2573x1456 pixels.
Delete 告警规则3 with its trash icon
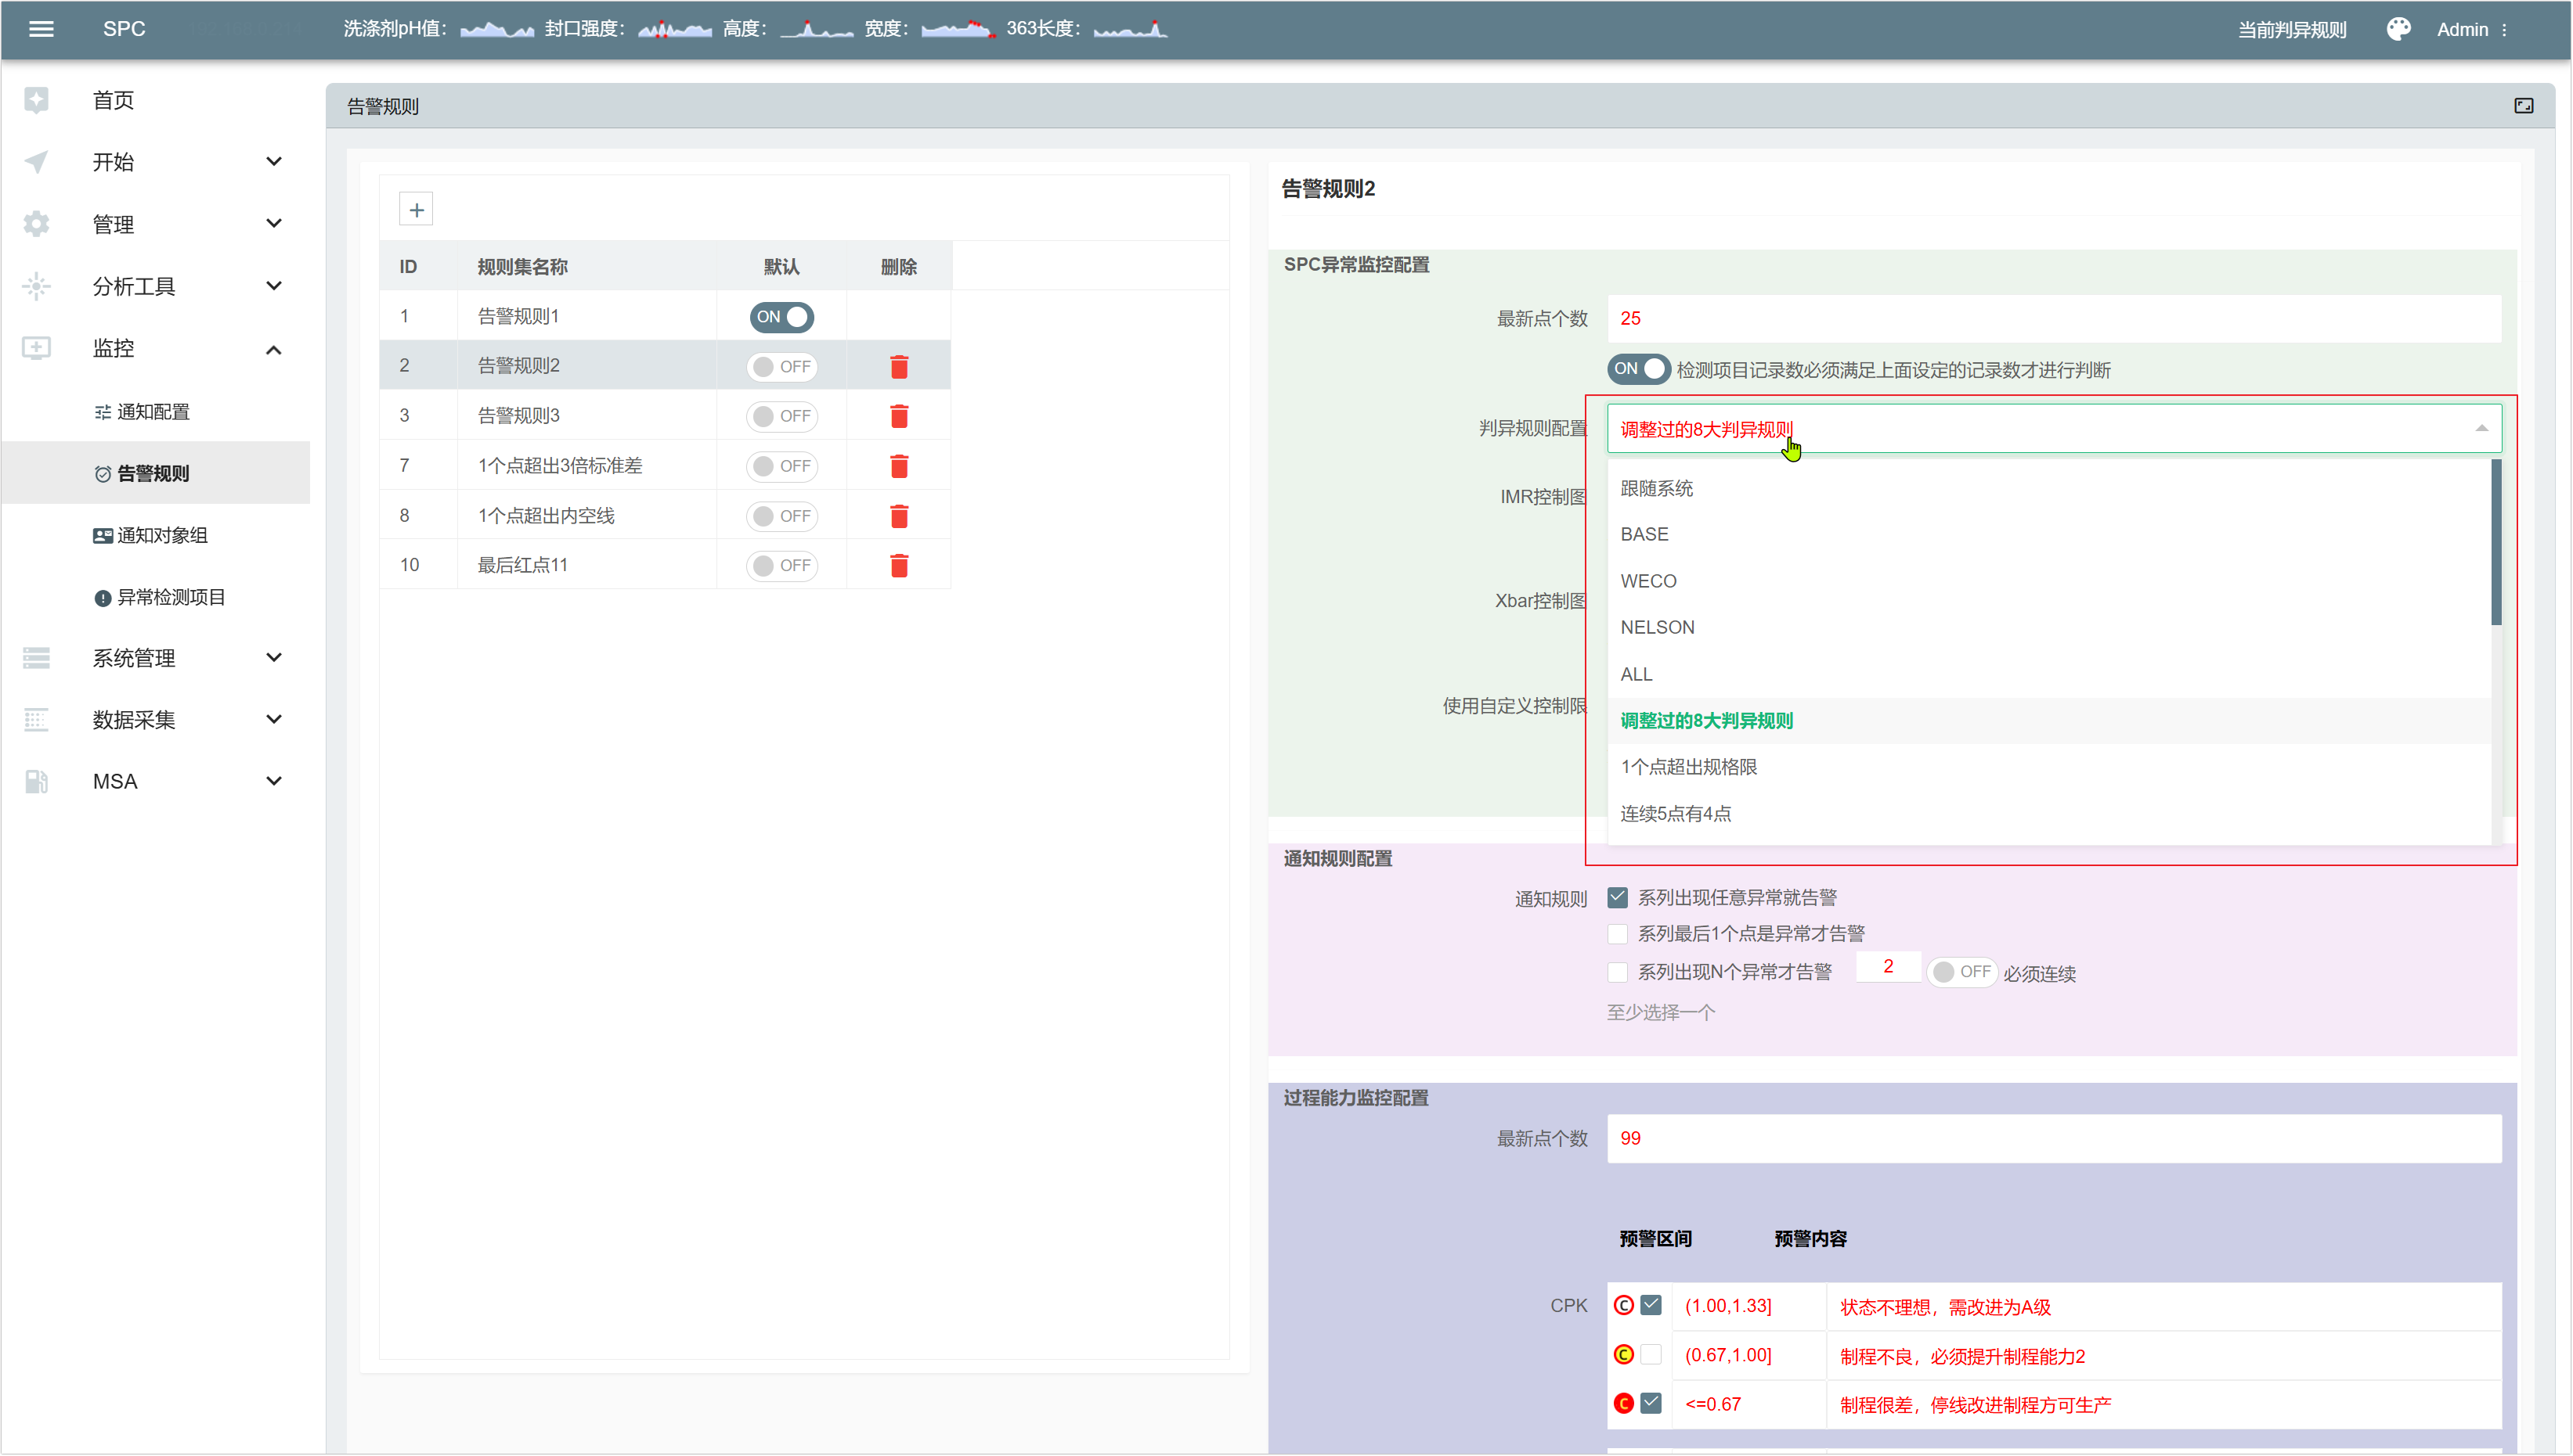pyautogui.click(x=899, y=416)
